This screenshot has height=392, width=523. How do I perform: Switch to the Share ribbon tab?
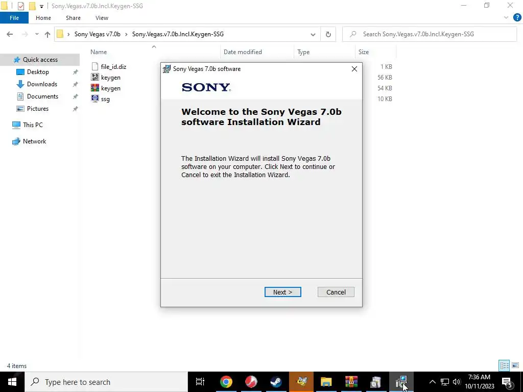[x=73, y=18]
